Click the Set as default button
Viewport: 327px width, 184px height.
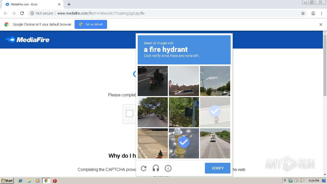(x=91, y=24)
